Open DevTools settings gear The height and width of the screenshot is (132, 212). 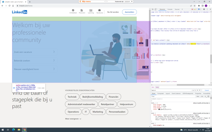pyautogui.click(x=204, y=9)
